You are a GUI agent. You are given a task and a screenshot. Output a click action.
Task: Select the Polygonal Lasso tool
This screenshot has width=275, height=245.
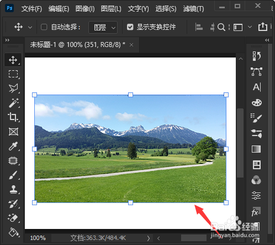click(13, 88)
